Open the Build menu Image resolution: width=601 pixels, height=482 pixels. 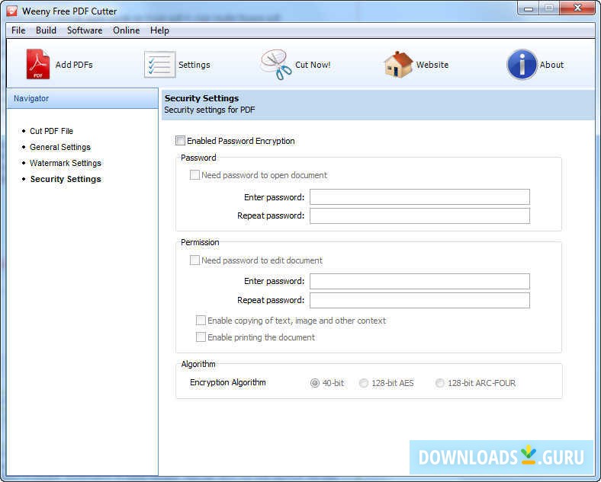point(46,30)
